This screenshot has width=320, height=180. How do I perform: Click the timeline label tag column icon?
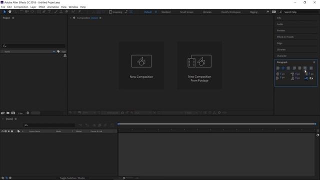18,131
